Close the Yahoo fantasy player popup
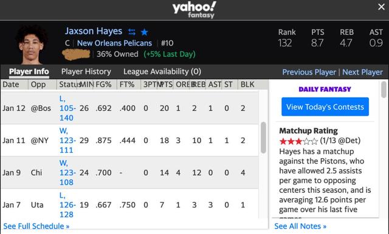Screen dimensions: 389x234 click(381, 7)
